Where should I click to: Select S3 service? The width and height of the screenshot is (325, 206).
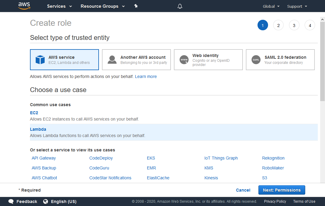point(264,178)
